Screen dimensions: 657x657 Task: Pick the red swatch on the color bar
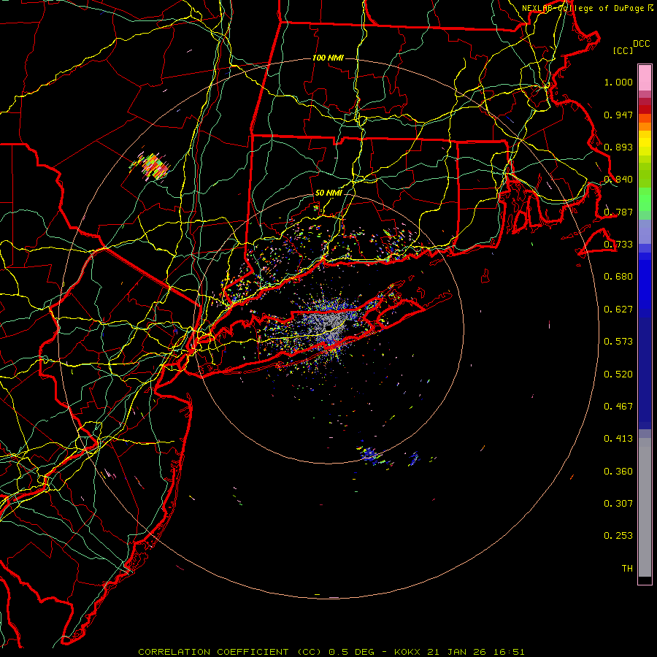coord(645,109)
